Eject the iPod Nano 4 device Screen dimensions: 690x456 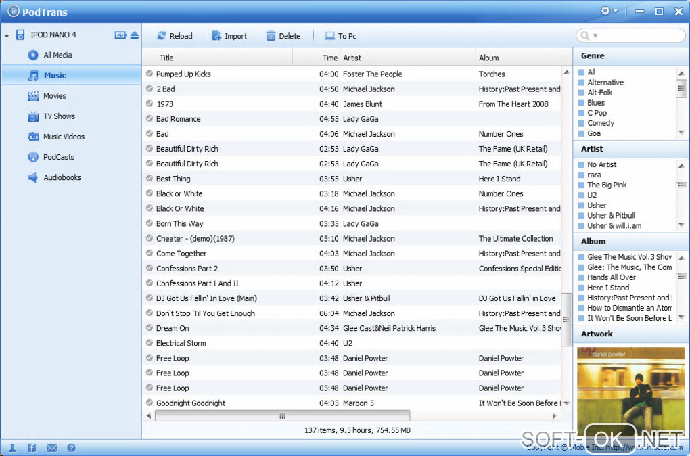pos(134,35)
